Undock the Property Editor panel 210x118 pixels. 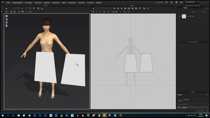click(x=208, y=42)
